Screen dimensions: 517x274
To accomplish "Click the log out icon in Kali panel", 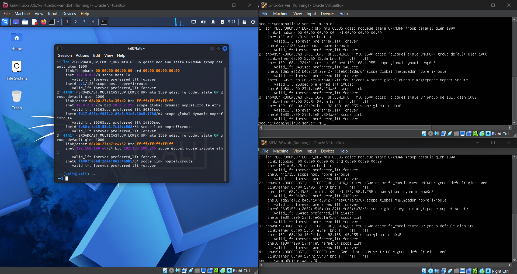I will pyautogui.click(x=253, y=22).
